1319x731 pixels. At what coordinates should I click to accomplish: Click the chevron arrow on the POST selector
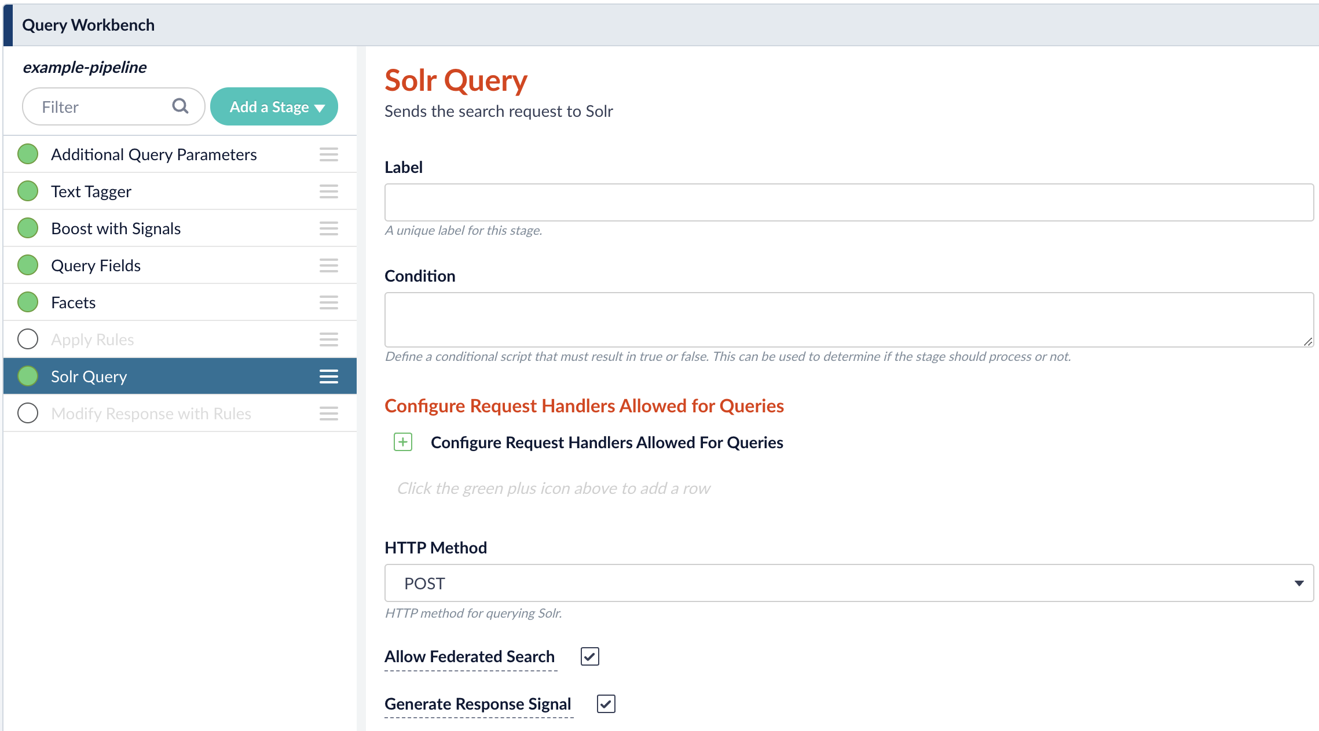pos(1300,583)
